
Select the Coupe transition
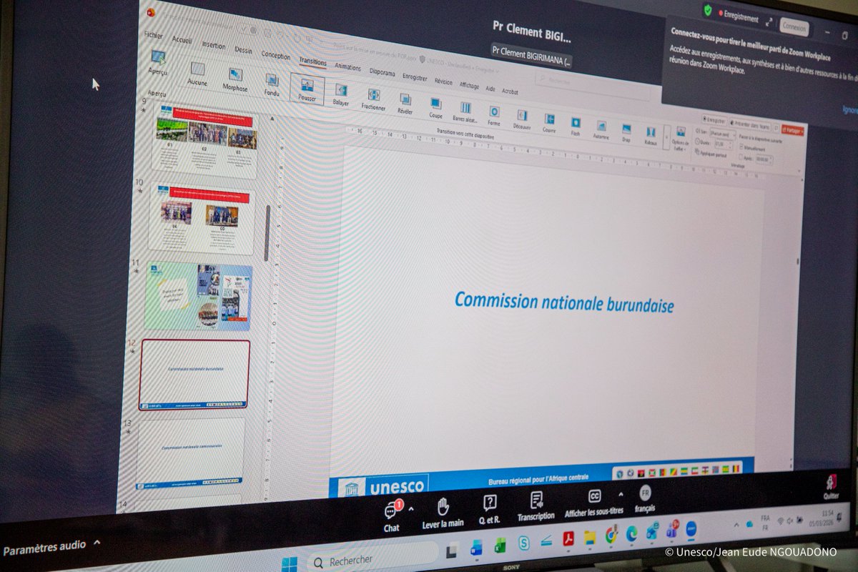[435, 108]
